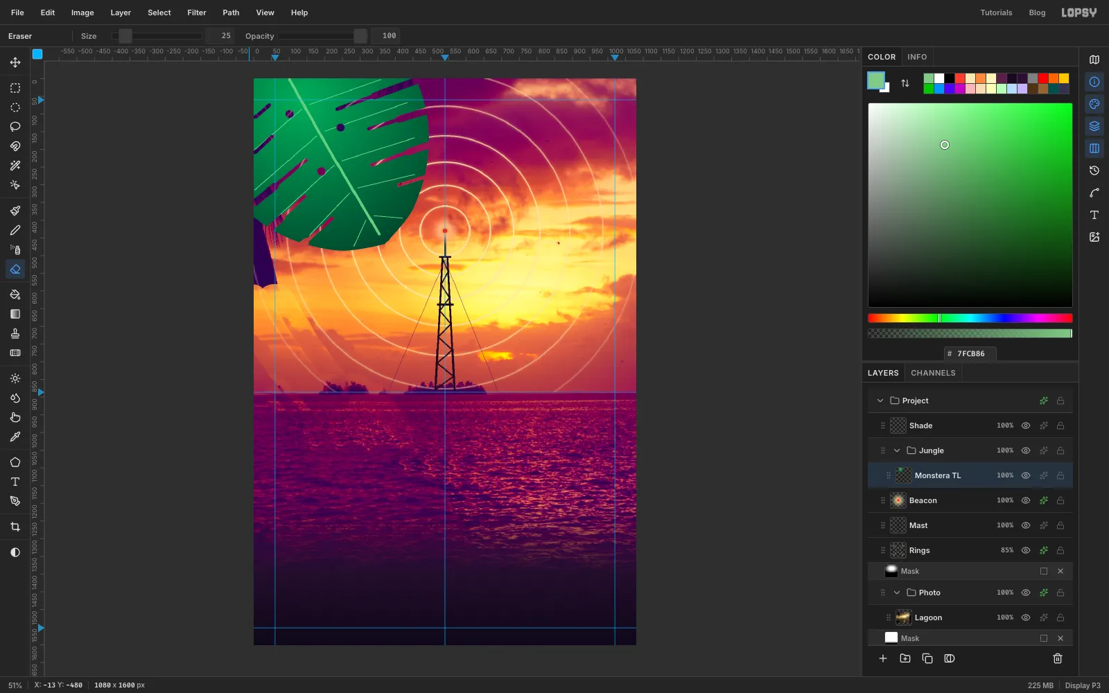Hide the Shade layer

(1026, 426)
